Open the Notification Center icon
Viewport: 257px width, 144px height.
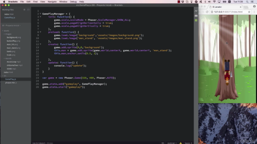252,2
